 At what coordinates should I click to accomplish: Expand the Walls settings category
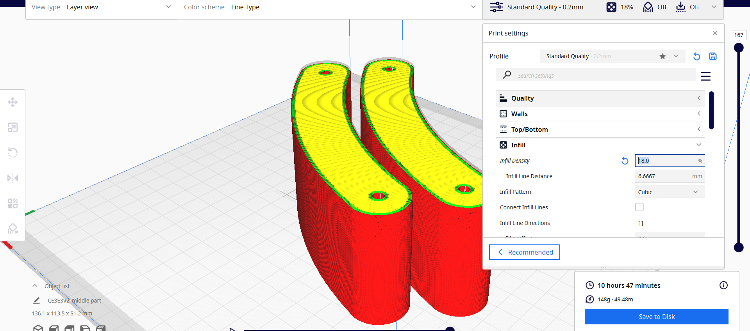pyautogui.click(x=600, y=114)
